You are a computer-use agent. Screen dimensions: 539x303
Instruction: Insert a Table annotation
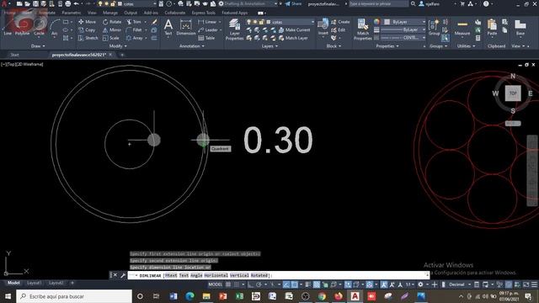206,38
